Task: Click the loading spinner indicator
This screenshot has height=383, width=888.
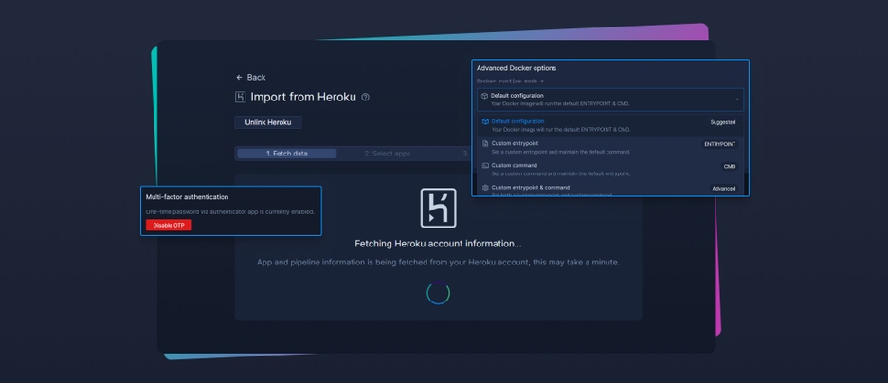Action: click(439, 293)
